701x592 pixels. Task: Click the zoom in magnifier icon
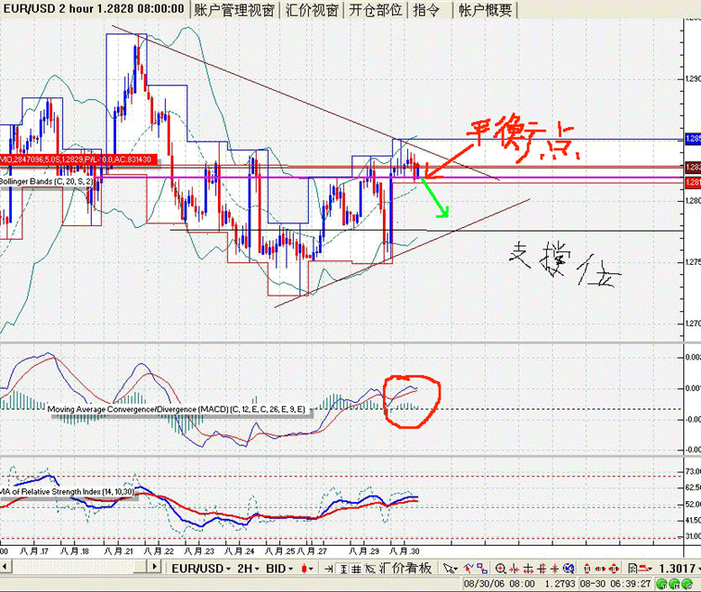pyautogui.click(x=501, y=568)
